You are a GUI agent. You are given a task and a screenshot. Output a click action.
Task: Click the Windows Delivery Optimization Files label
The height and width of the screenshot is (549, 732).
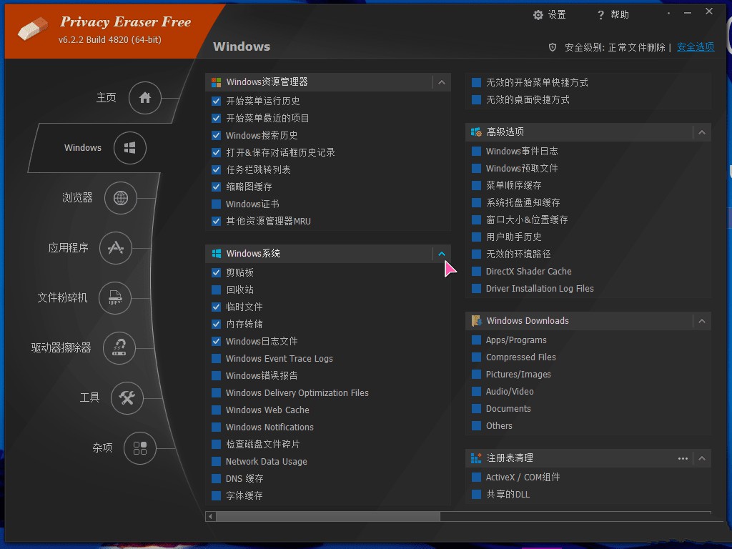[297, 393]
